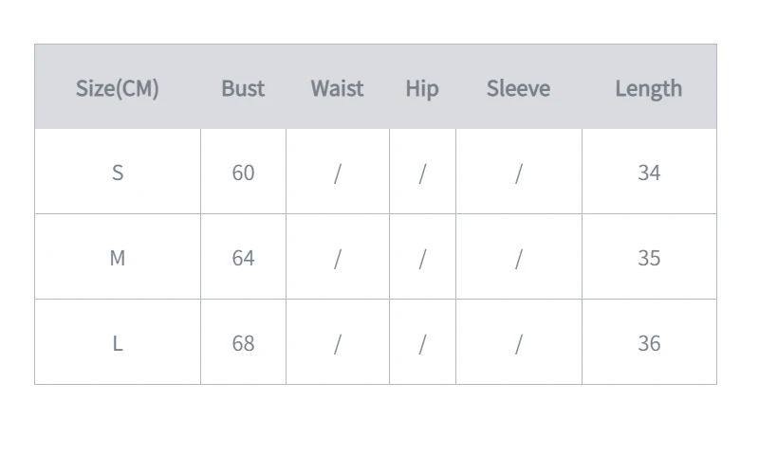Click the bust value 64
This screenshot has height=474, width=759.
click(x=243, y=258)
